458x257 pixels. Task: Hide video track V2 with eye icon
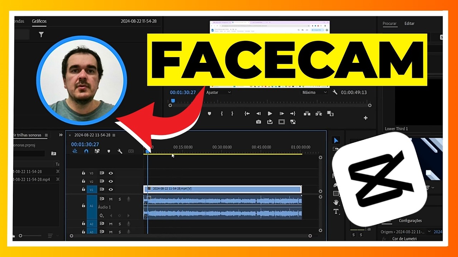pos(111,181)
